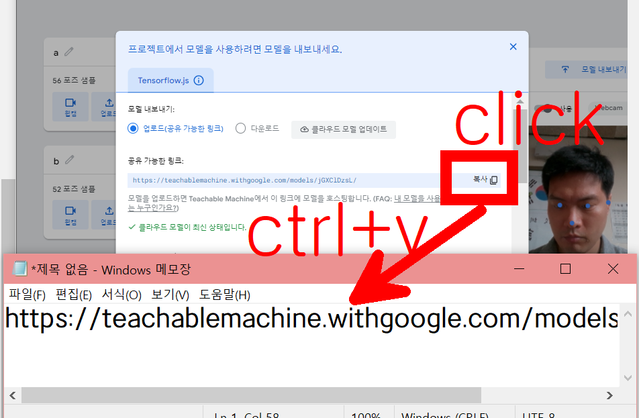Click the 모델 내보내기 button behind the dialog
The image size is (639, 418).
click(587, 69)
